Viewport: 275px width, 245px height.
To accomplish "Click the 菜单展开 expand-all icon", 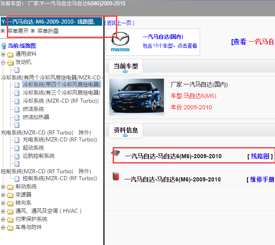I will coord(2,31).
